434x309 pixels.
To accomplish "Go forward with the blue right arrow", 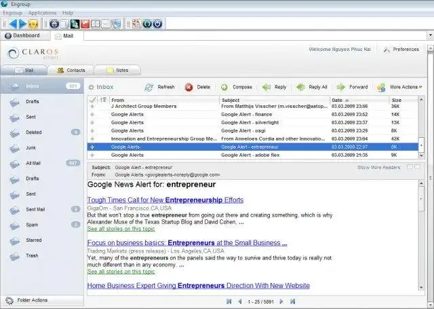I will 22,24.
